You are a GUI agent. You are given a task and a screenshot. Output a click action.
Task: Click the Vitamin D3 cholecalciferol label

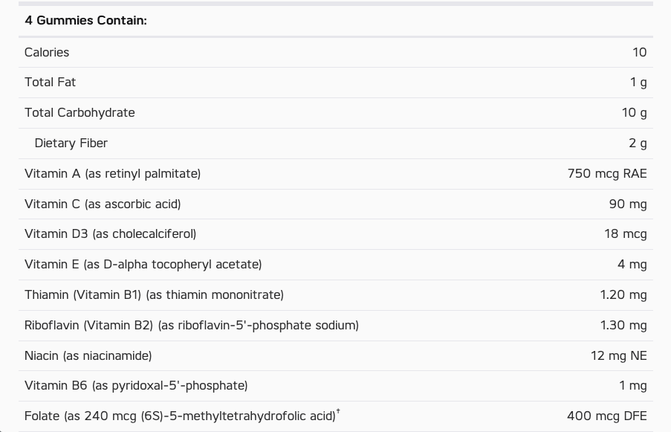coord(110,233)
